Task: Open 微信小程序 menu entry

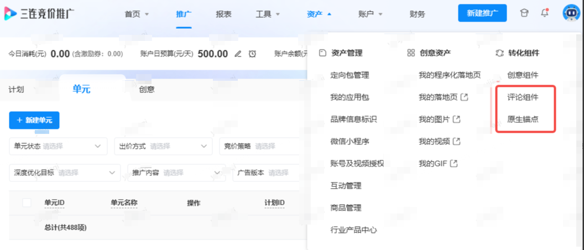Action: click(x=350, y=142)
